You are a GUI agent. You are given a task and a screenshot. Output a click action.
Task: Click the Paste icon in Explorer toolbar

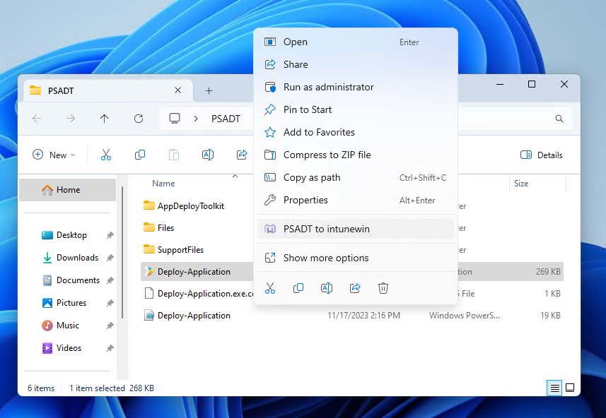pos(174,155)
